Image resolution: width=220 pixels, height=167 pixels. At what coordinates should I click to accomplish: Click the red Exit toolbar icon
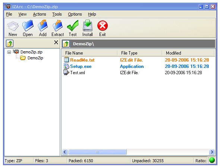(103, 26)
